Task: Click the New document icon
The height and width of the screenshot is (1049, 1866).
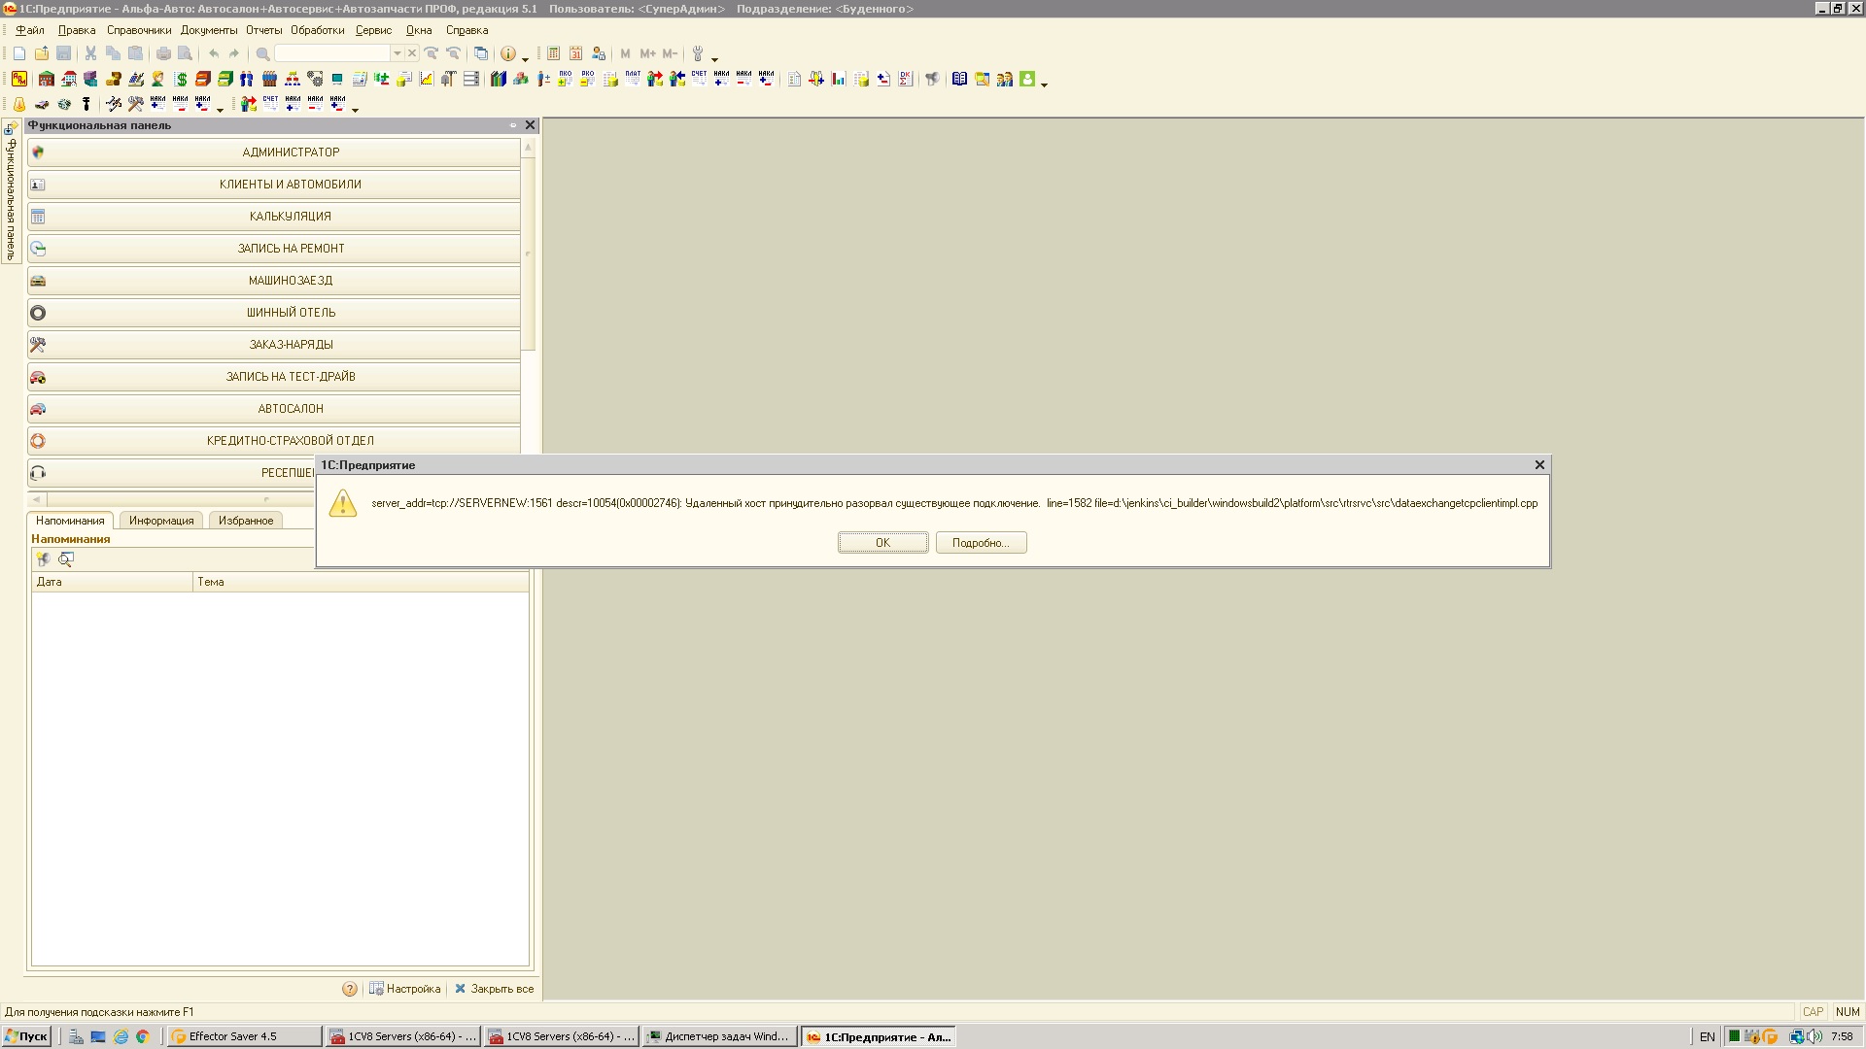Action: point(19,53)
